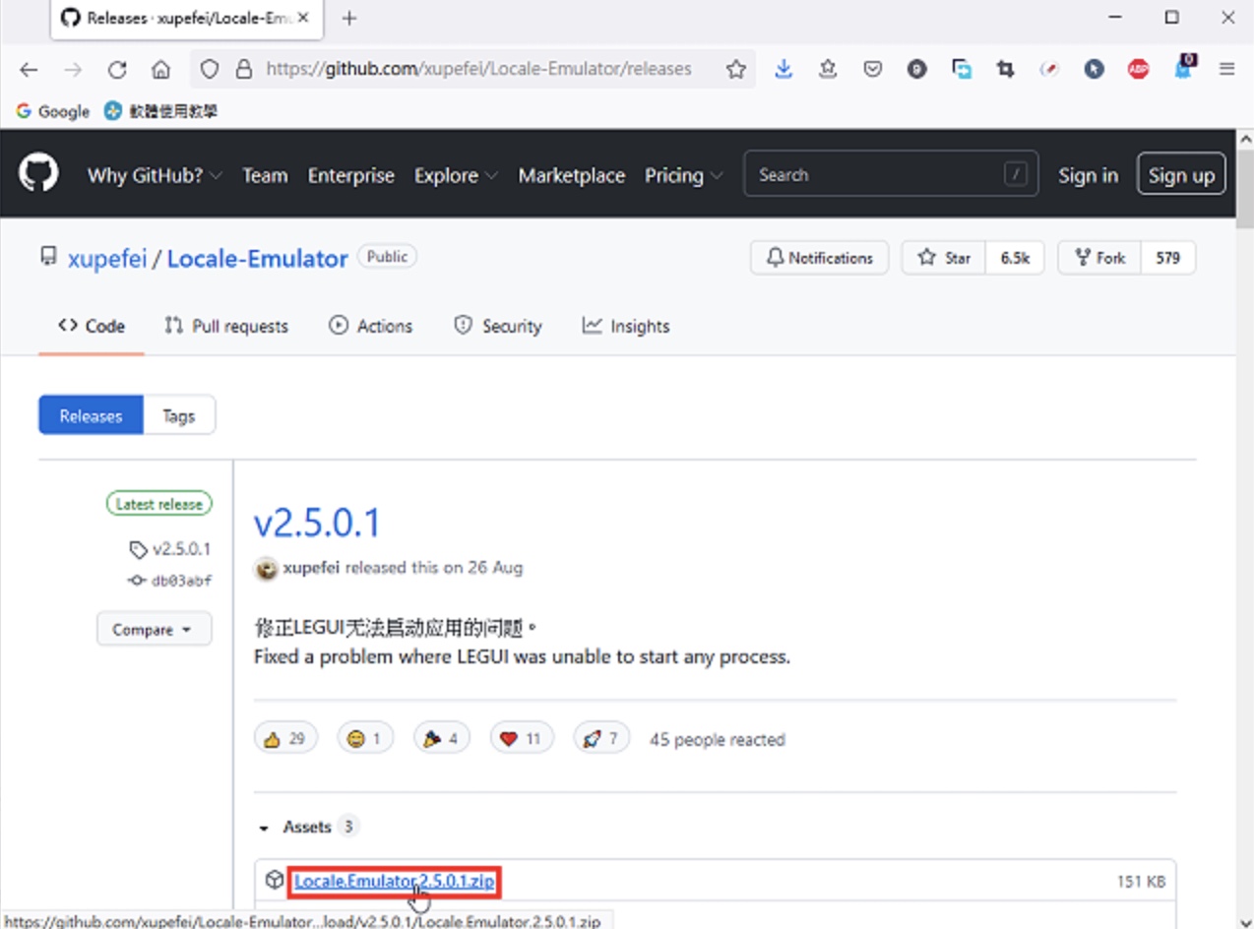Expand the Explore dropdown
The image size is (1254, 929).
tap(456, 175)
